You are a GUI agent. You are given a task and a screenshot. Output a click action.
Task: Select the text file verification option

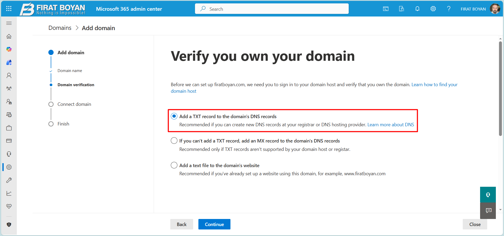click(174, 165)
